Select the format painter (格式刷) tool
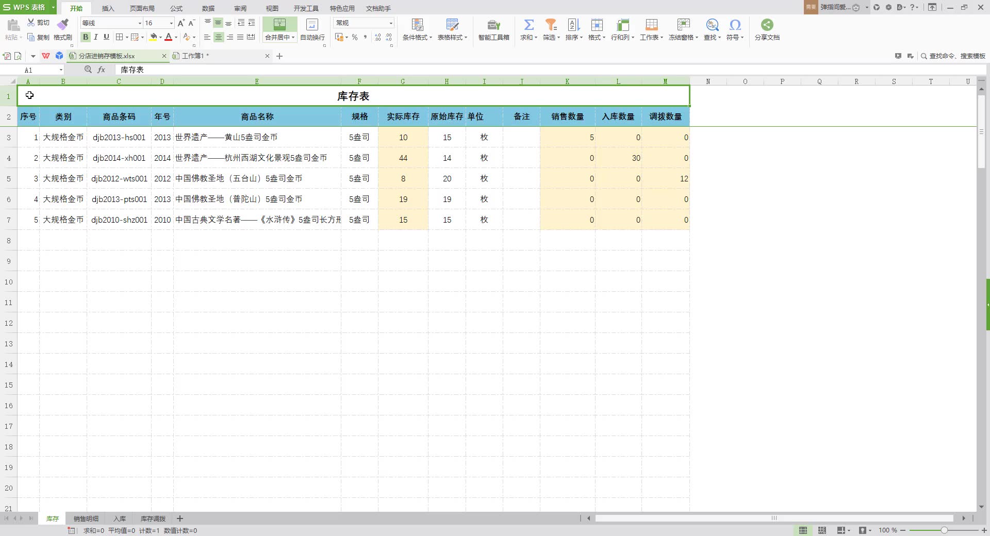The image size is (990, 536). (x=62, y=28)
